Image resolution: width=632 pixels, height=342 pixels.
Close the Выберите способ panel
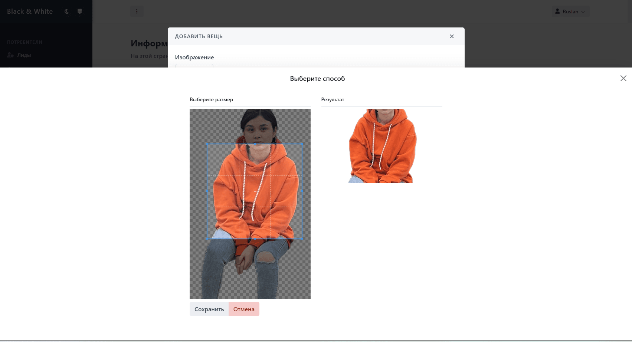tap(623, 78)
